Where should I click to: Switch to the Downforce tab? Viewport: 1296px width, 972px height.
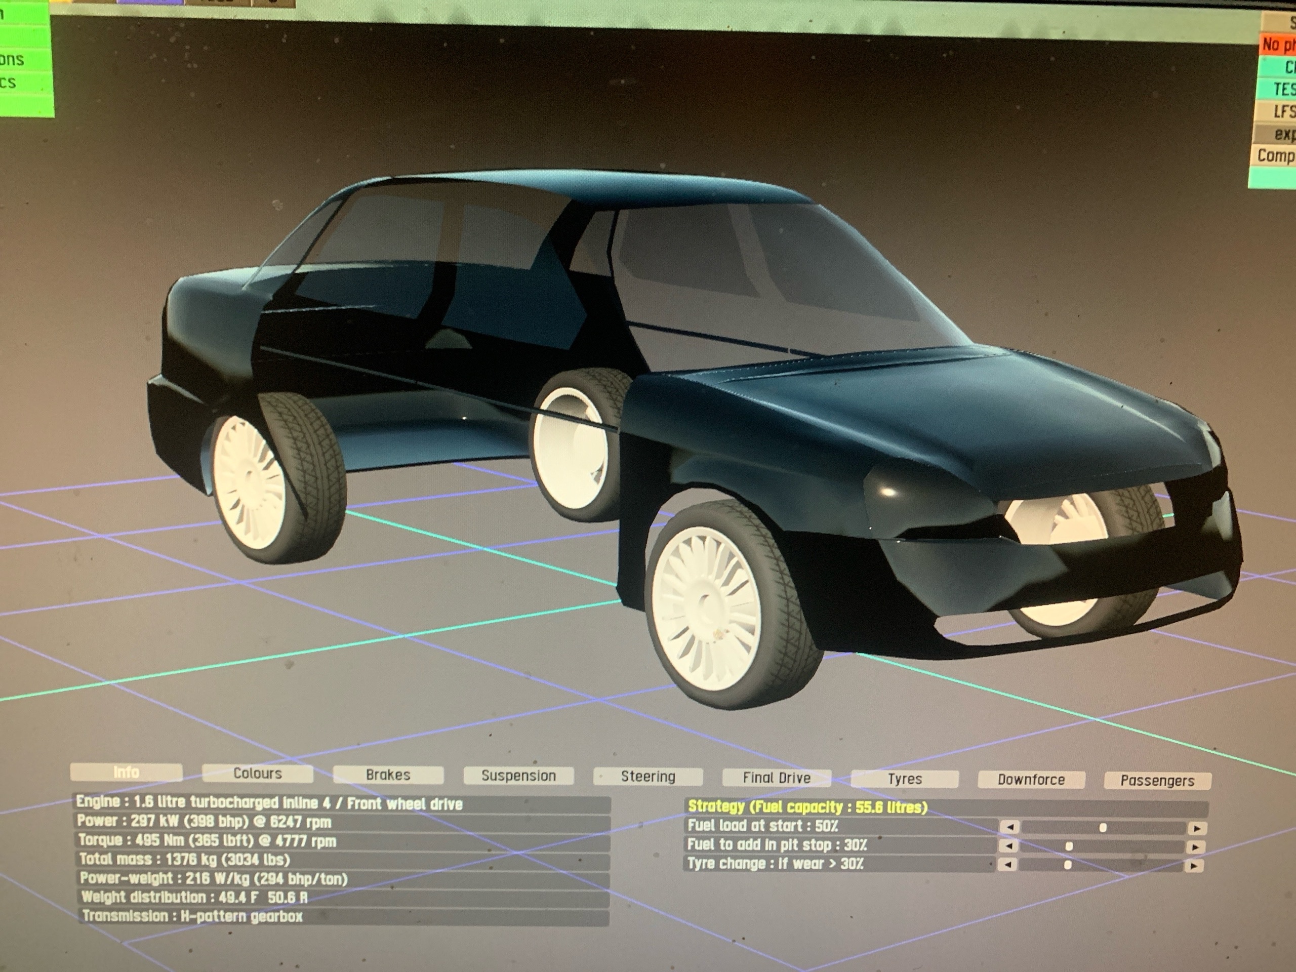click(x=1031, y=780)
